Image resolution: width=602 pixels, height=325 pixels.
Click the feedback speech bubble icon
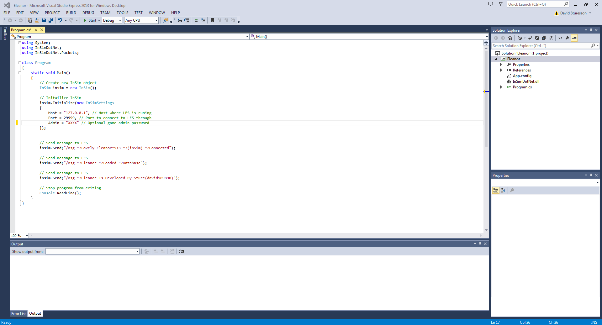pos(491,4)
